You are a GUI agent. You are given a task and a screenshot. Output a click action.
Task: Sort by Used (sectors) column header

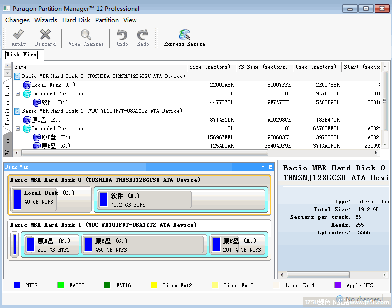tap(317, 67)
